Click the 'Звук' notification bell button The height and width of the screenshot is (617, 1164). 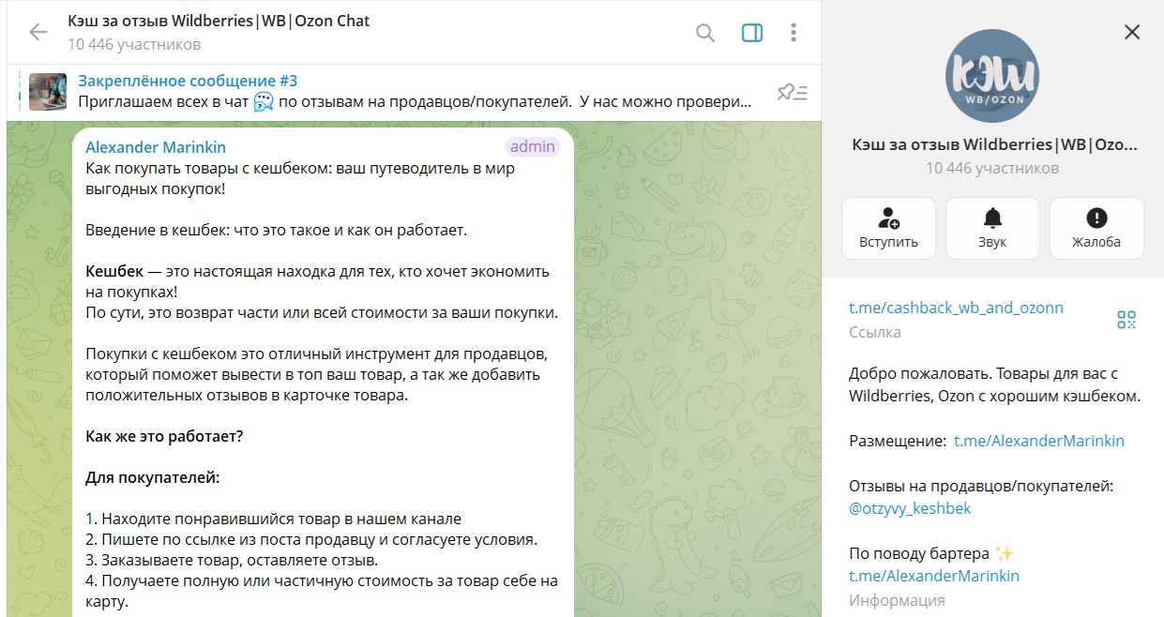click(992, 228)
